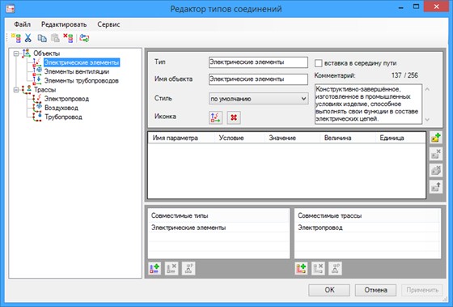Add a compatible route with the plus icon
This screenshot has height=307, width=453.
point(301,268)
